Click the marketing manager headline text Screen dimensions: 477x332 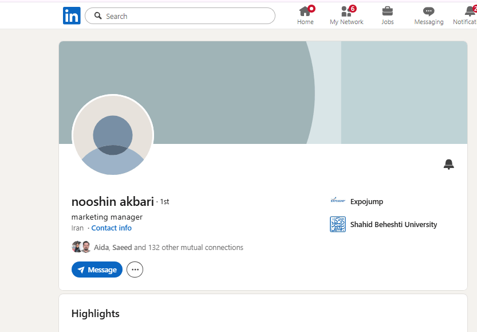[107, 217]
